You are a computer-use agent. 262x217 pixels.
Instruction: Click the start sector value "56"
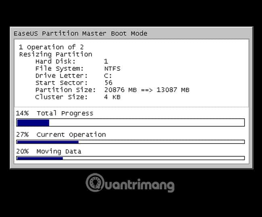(x=108, y=82)
